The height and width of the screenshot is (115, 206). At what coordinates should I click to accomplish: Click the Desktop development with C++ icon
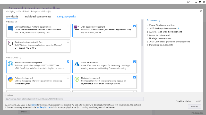(10, 43)
